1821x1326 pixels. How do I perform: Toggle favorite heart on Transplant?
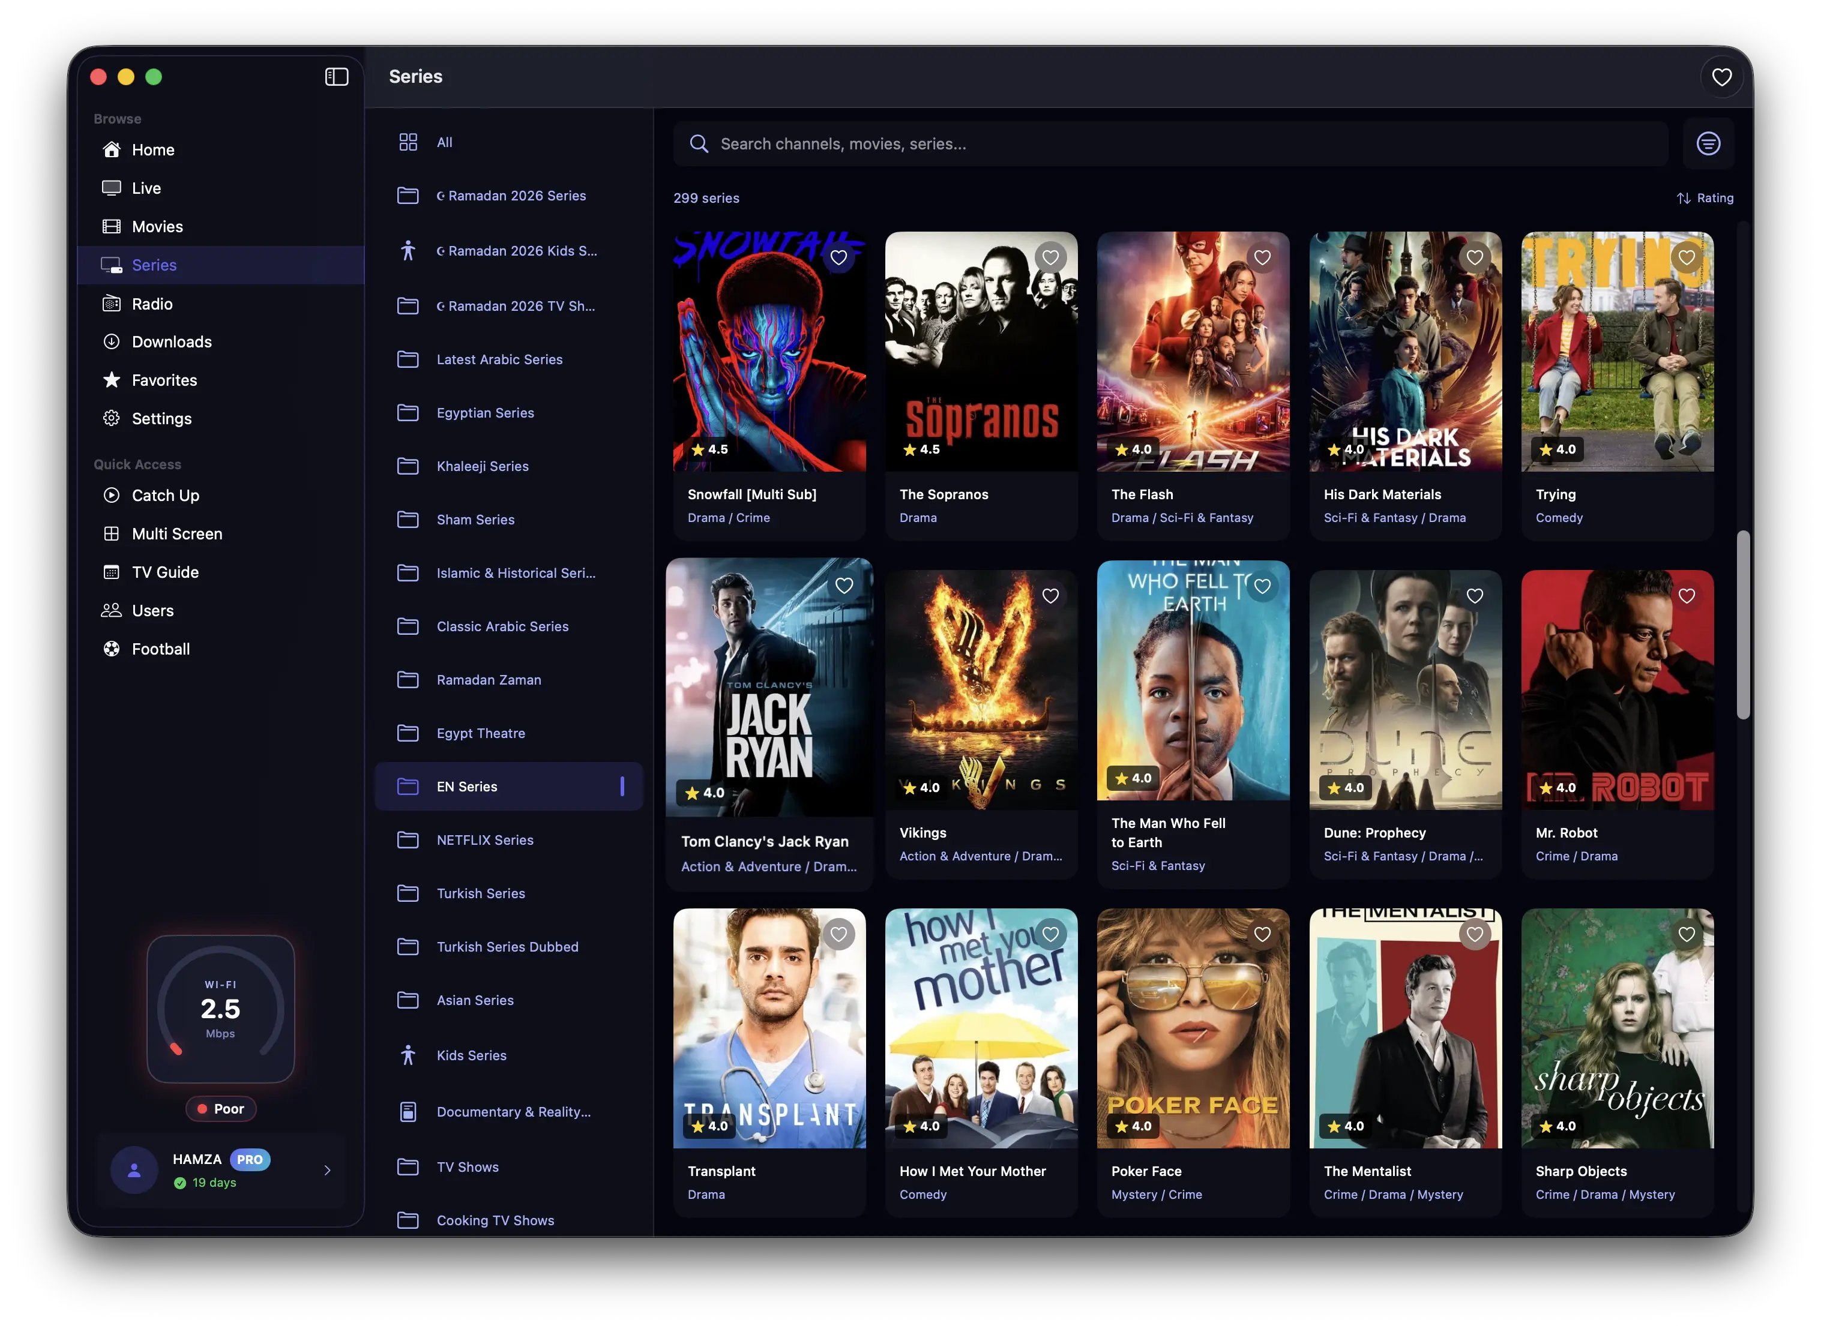click(838, 934)
